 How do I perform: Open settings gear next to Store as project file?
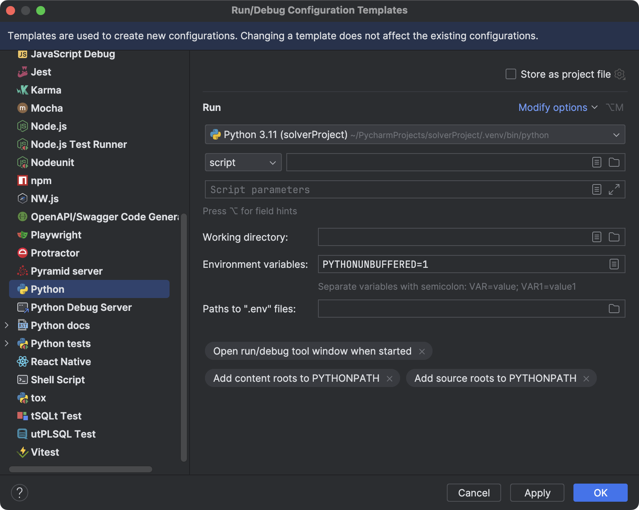click(x=619, y=74)
